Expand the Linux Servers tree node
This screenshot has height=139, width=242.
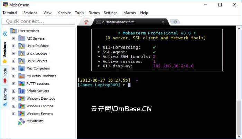tap(14, 61)
